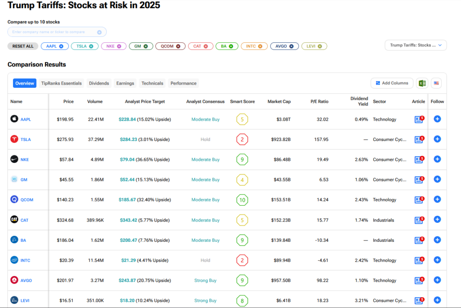Click Strong Buy consensus for AVGO
Screen dimensions: 461x308
(x=205, y=281)
